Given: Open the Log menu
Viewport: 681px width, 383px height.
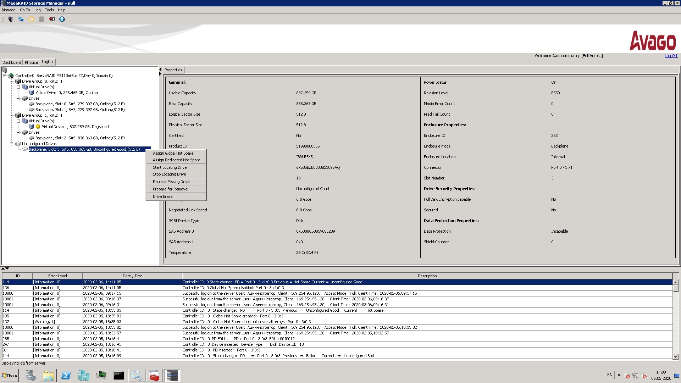Looking at the screenshot, I should pyautogui.click(x=38, y=10).
